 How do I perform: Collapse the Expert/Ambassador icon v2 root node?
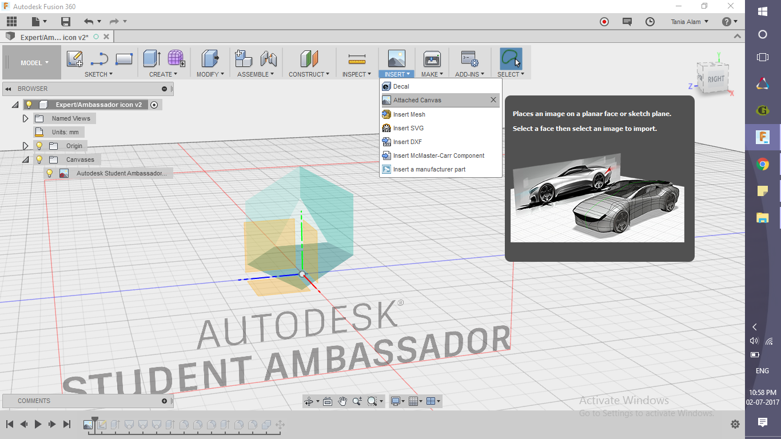point(15,105)
